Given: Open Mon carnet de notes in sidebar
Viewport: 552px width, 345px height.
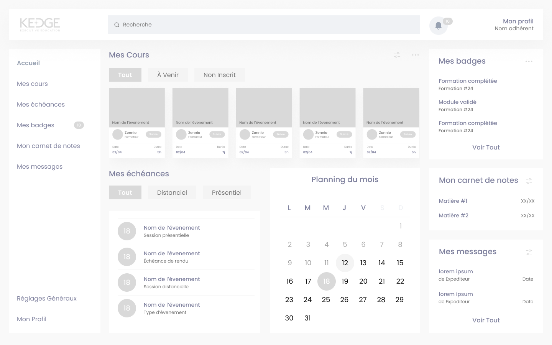Looking at the screenshot, I should 48,146.
